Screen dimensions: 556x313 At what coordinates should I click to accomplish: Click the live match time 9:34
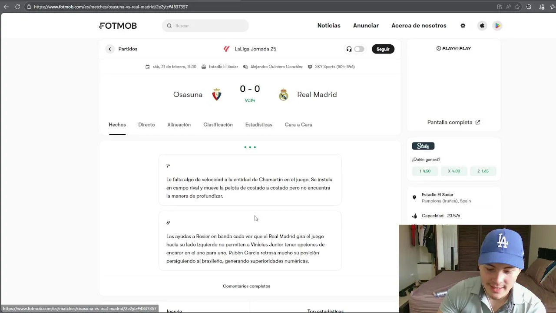(x=250, y=100)
